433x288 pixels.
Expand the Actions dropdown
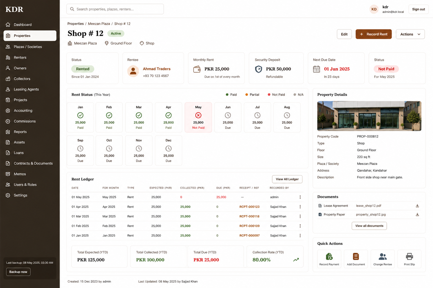pyautogui.click(x=410, y=34)
